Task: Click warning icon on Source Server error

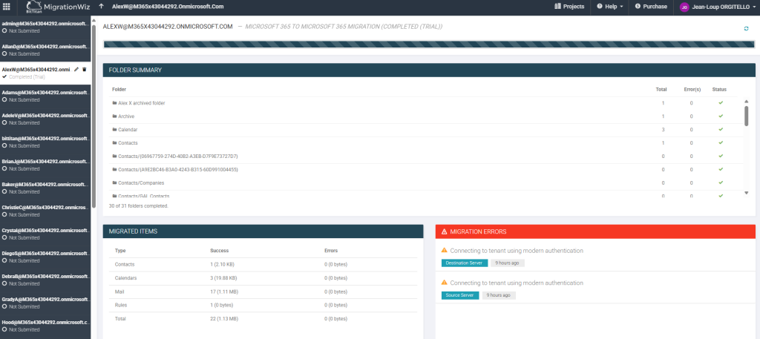Action: (444, 283)
